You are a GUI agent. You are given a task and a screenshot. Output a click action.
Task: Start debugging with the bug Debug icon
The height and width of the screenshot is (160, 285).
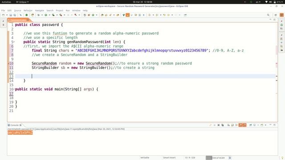[39, 15]
